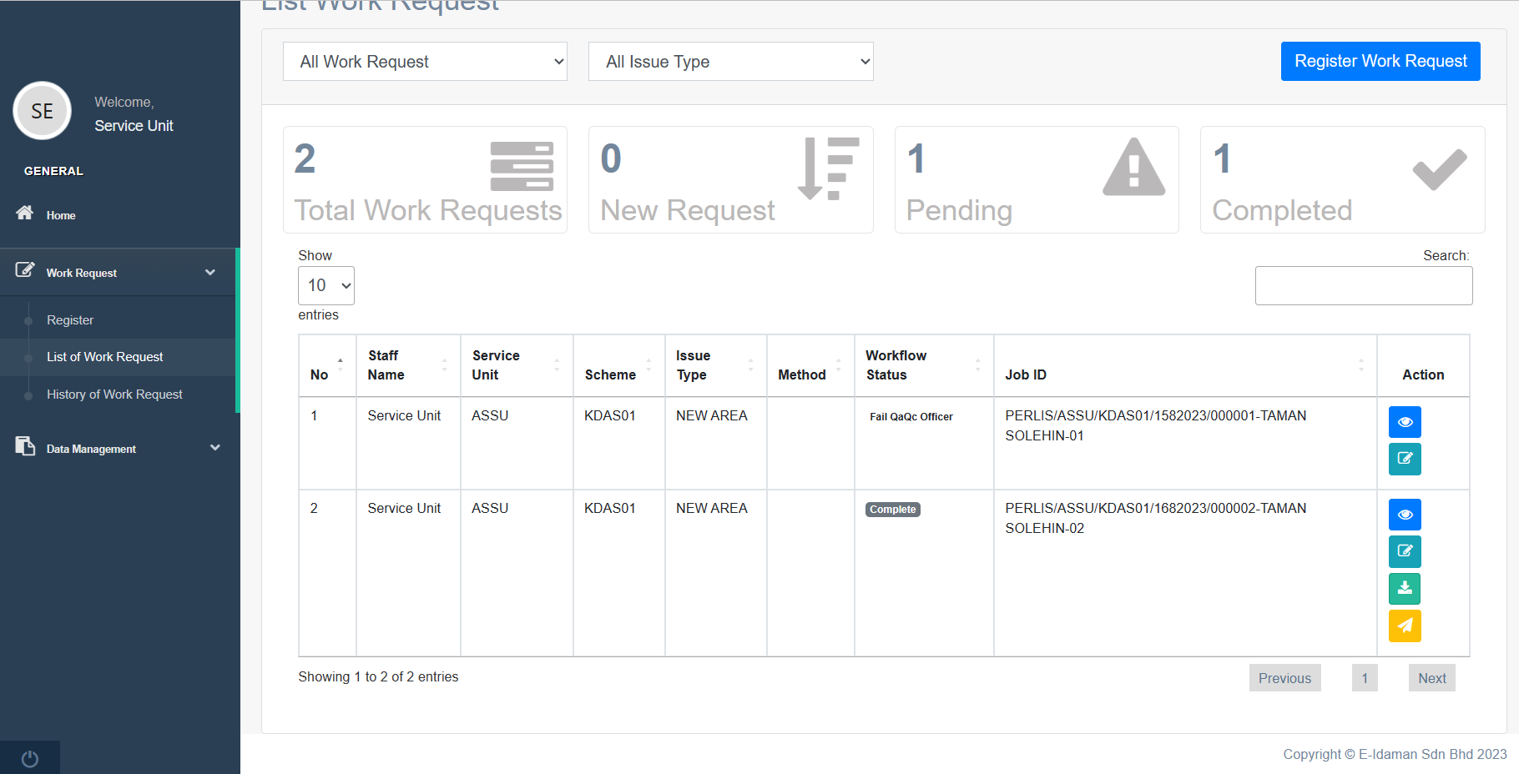Download the completed SOLEHIN-02 request
1519x774 pixels.
click(1404, 589)
